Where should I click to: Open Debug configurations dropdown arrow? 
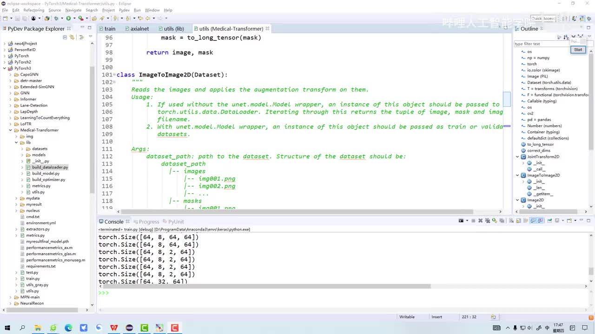[x=61, y=19]
